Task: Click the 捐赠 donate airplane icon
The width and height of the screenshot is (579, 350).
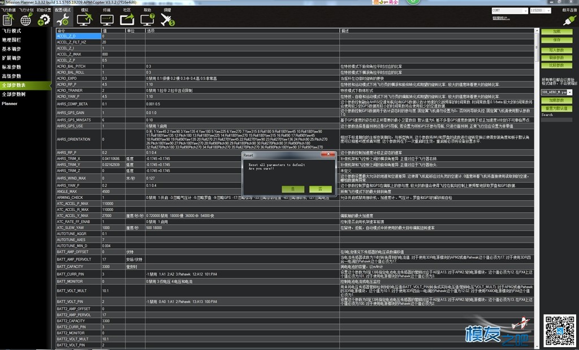Action: [x=167, y=20]
